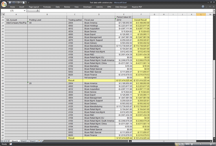Switch to Page Break Preview

tap(183, 144)
